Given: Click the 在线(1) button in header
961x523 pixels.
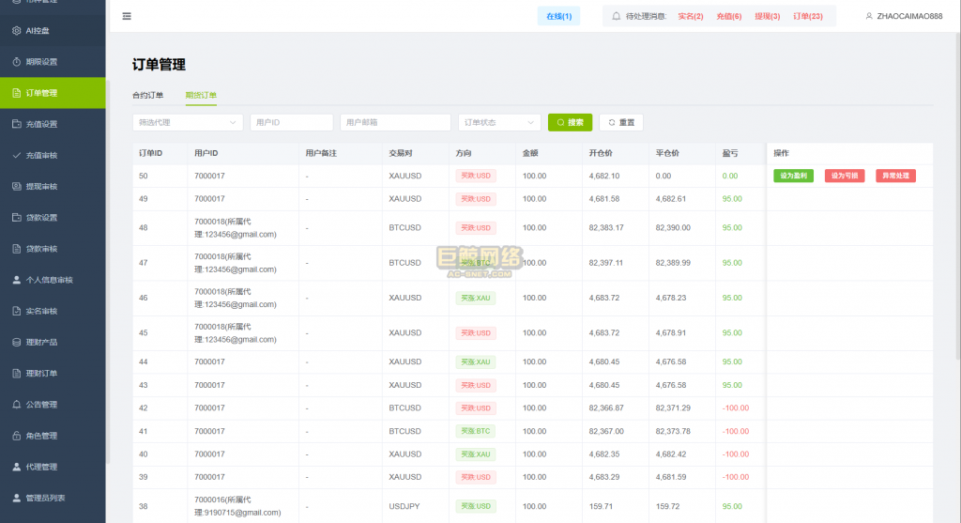Looking at the screenshot, I should click(x=559, y=16).
